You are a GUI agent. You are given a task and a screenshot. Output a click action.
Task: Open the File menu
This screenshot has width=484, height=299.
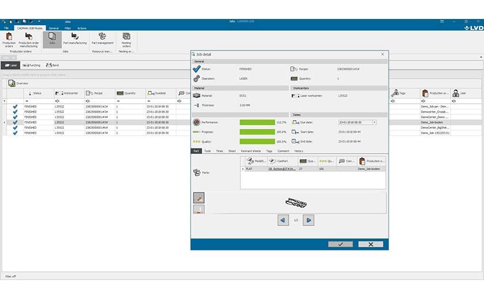click(x=6, y=28)
